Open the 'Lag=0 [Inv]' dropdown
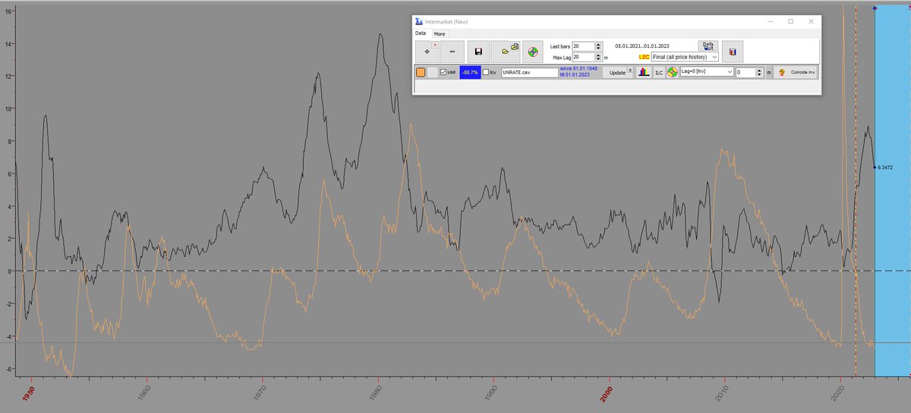 [x=707, y=71]
